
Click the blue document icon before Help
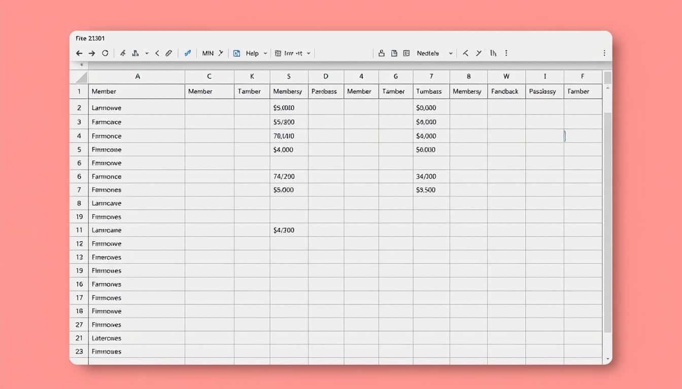236,53
